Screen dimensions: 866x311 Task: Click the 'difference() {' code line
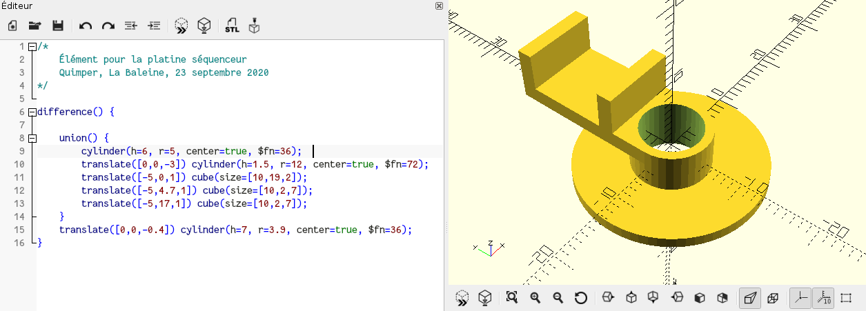coord(76,112)
